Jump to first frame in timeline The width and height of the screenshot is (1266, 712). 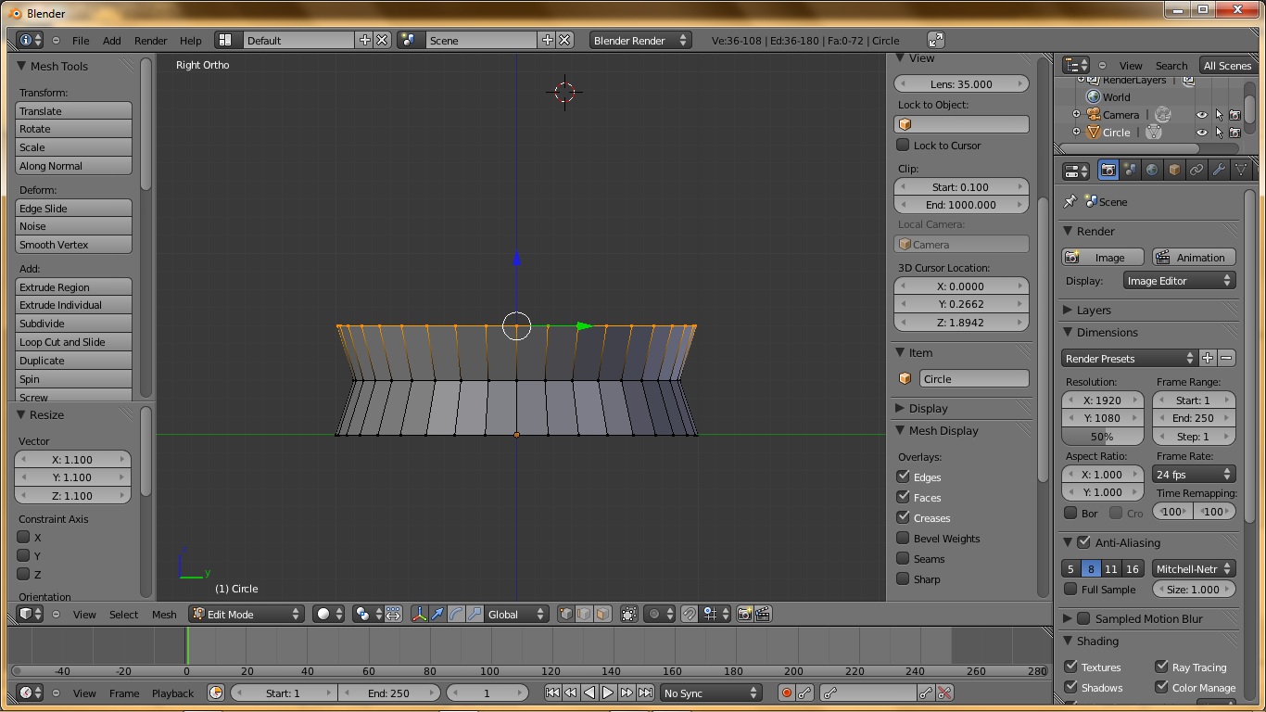point(552,693)
